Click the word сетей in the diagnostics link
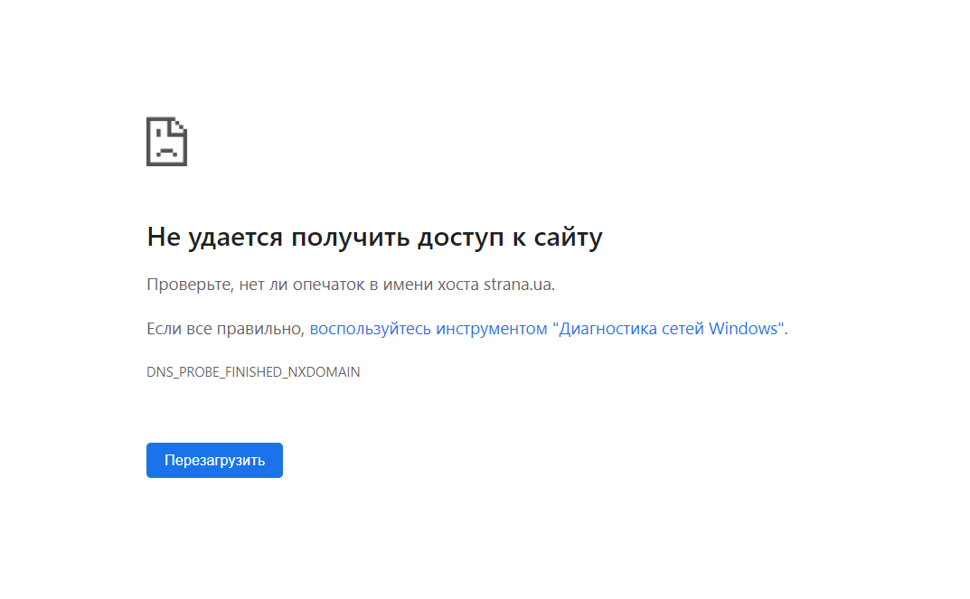The width and height of the screenshot is (970, 599). point(682,329)
